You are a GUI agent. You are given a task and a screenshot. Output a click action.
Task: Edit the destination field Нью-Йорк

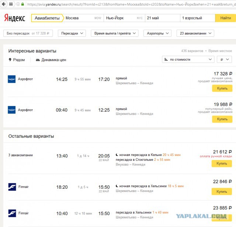tap(124, 18)
